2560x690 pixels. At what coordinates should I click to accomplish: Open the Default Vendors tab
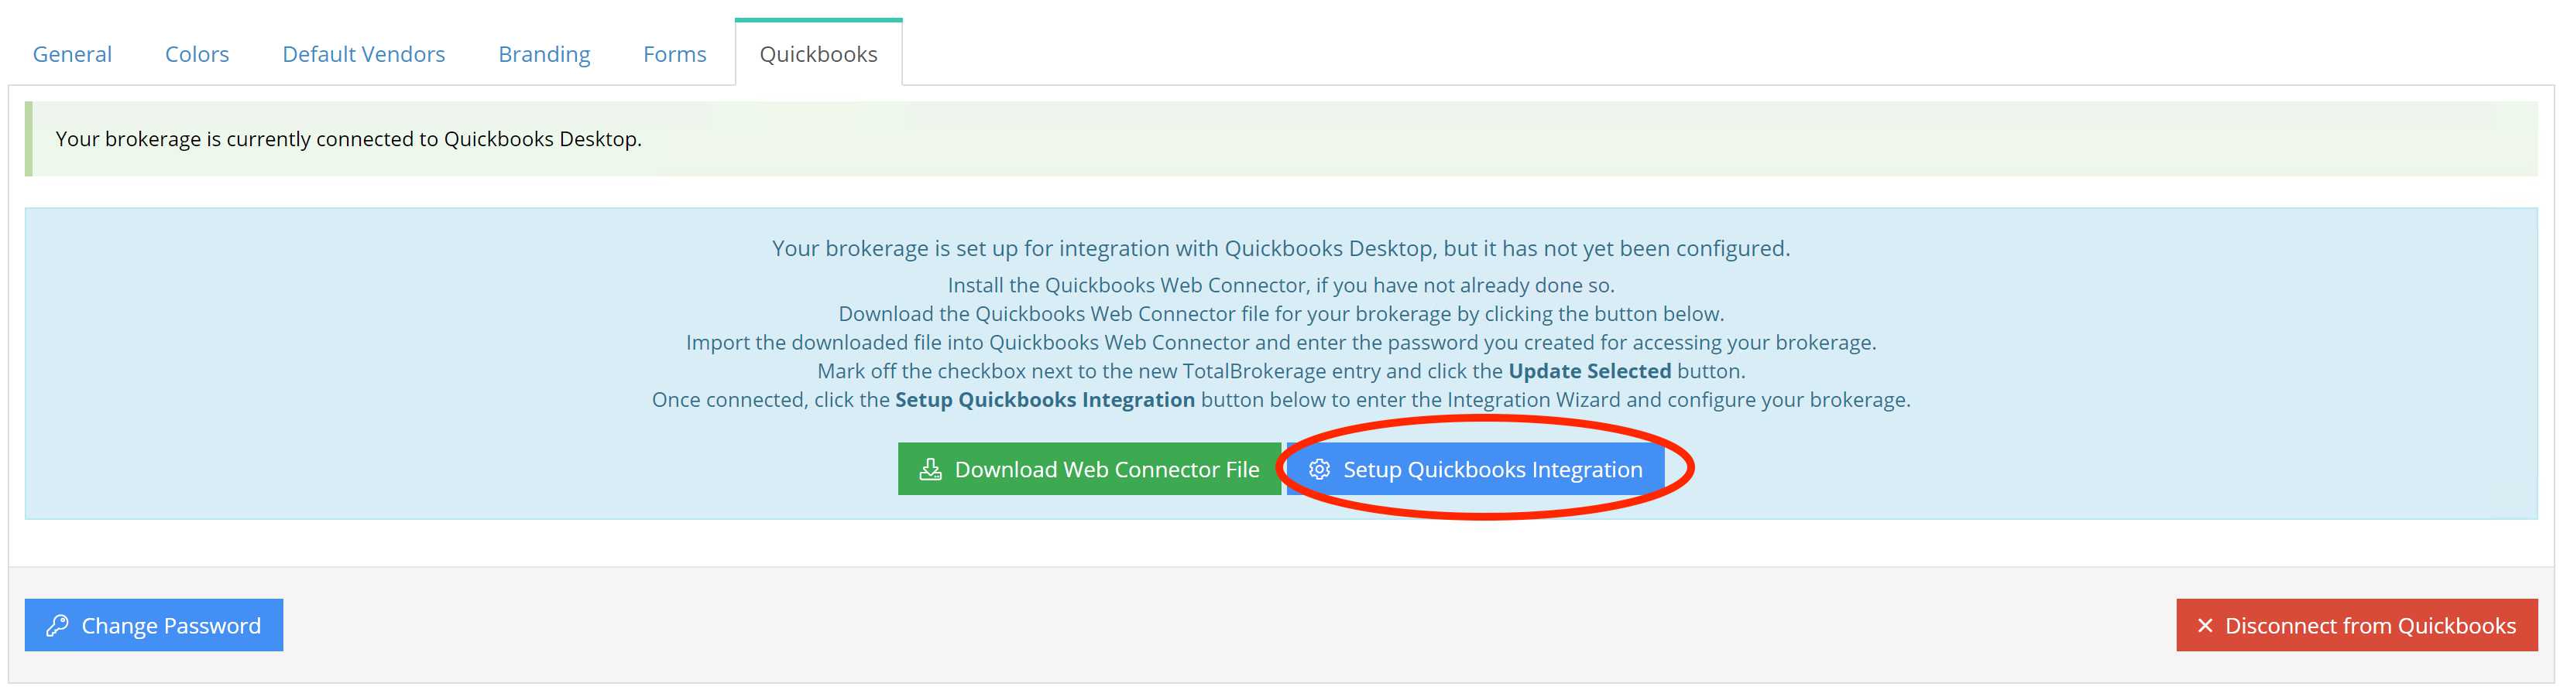coord(364,55)
